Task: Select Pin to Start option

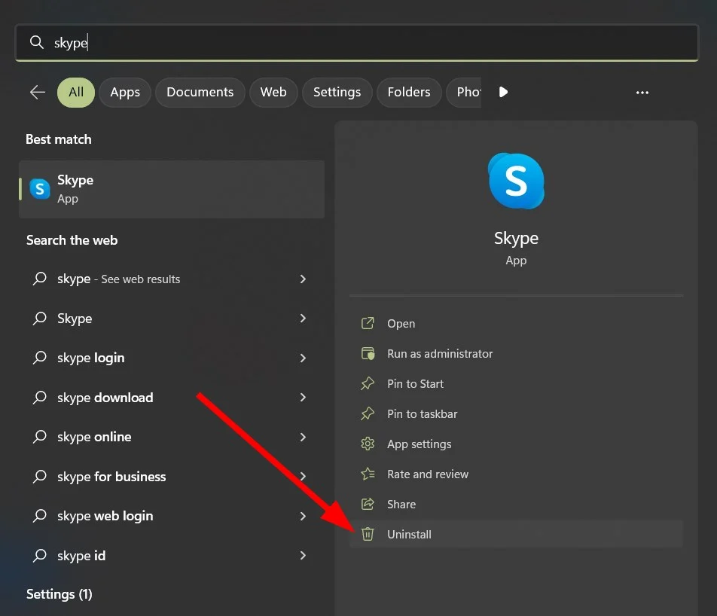Action: coord(415,383)
